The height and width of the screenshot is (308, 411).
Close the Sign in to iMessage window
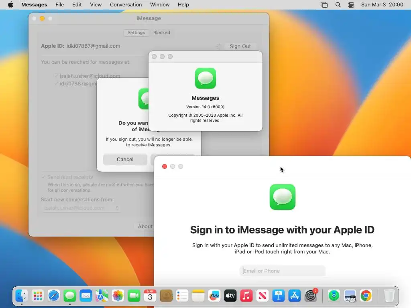tap(165, 166)
